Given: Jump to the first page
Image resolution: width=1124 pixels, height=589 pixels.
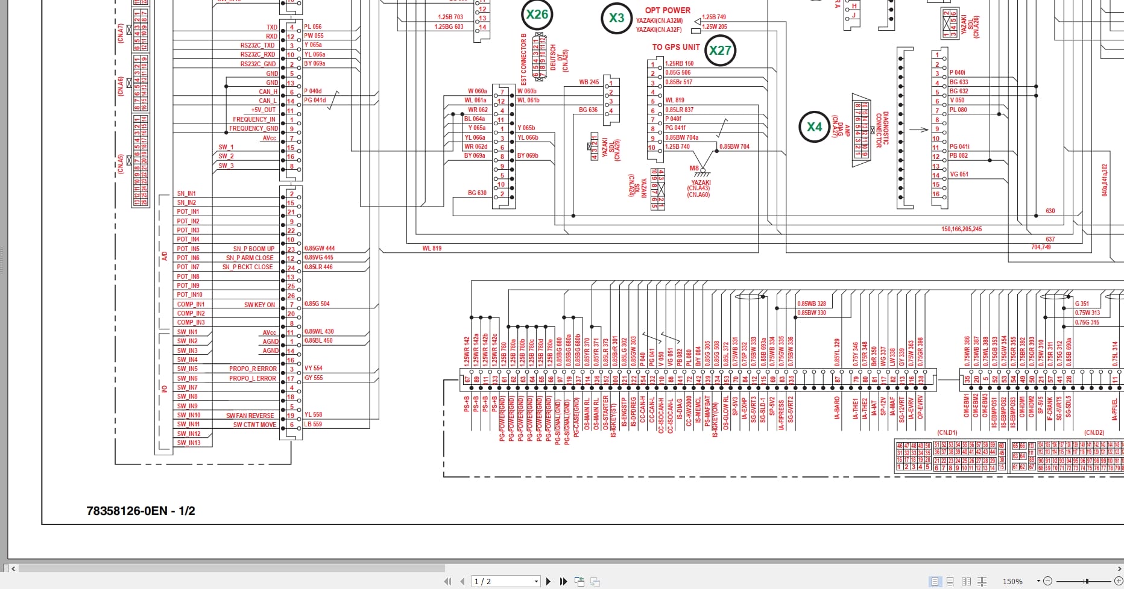Looking at the screenshot, I should click(x=447, y=581).
